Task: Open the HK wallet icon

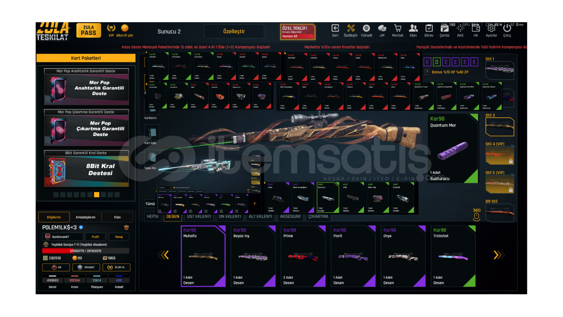Action: pyautogui.click(x=476, y=28)
